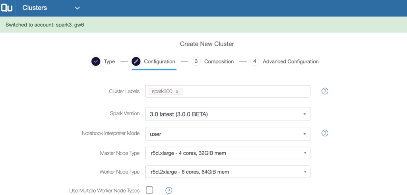Click the step 4 circle icon

click(x=255, y=62)
